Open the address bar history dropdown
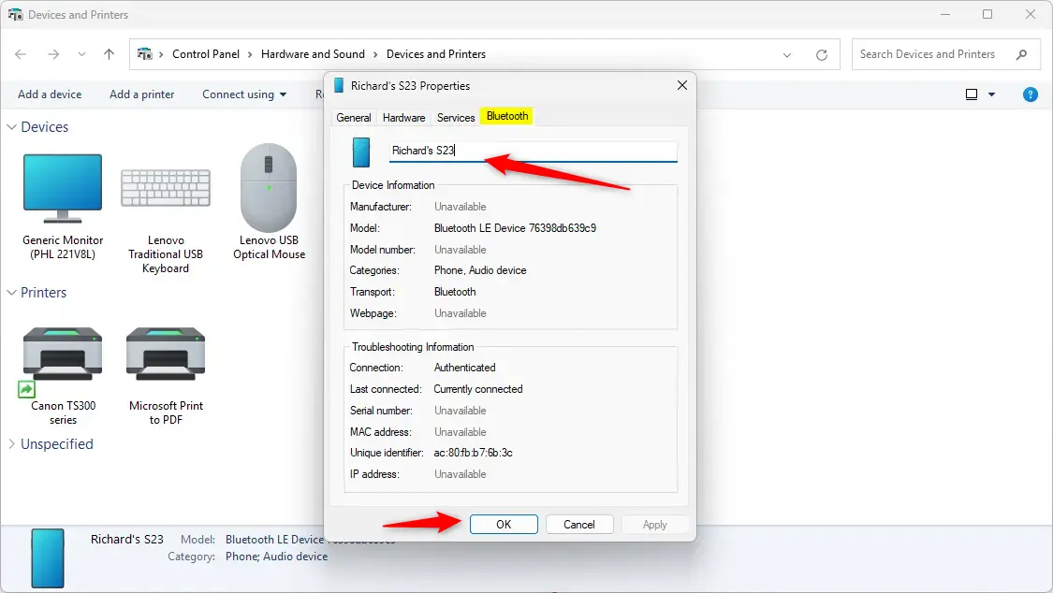The image size is (1053, 593). point(787,55)
